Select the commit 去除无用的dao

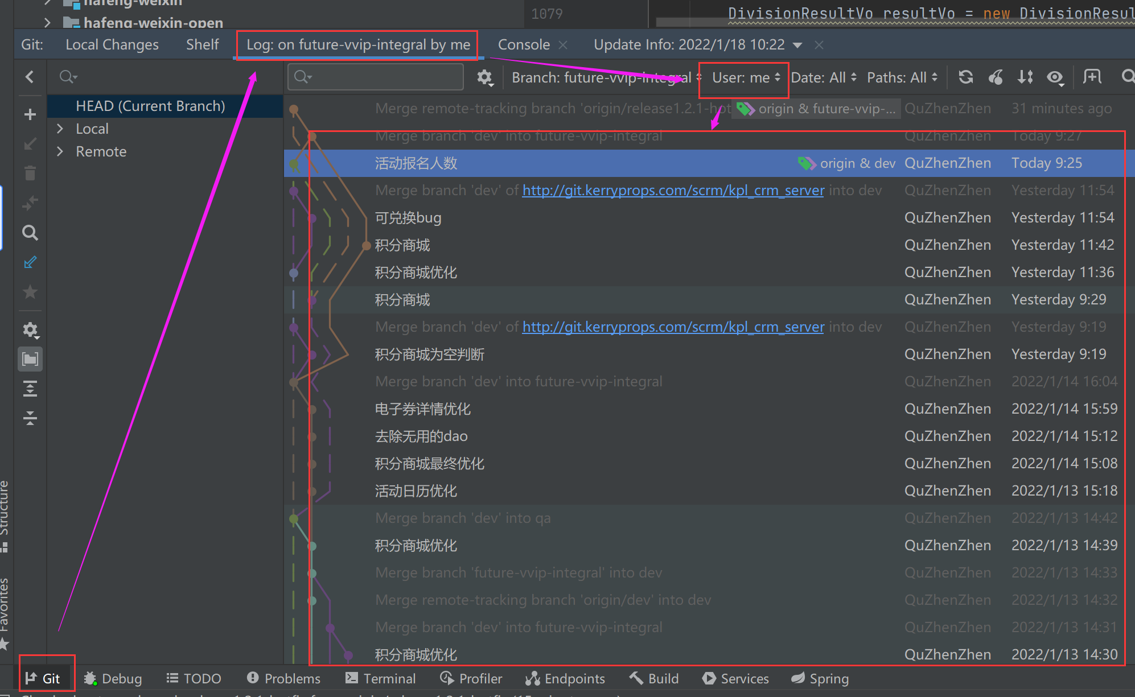[709, 436]
